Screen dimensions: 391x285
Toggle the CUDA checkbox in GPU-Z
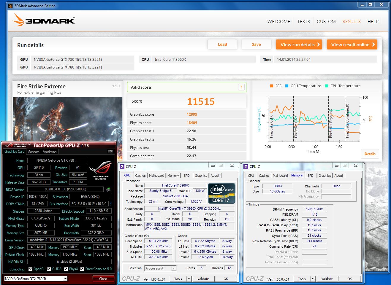pos(49,269)
